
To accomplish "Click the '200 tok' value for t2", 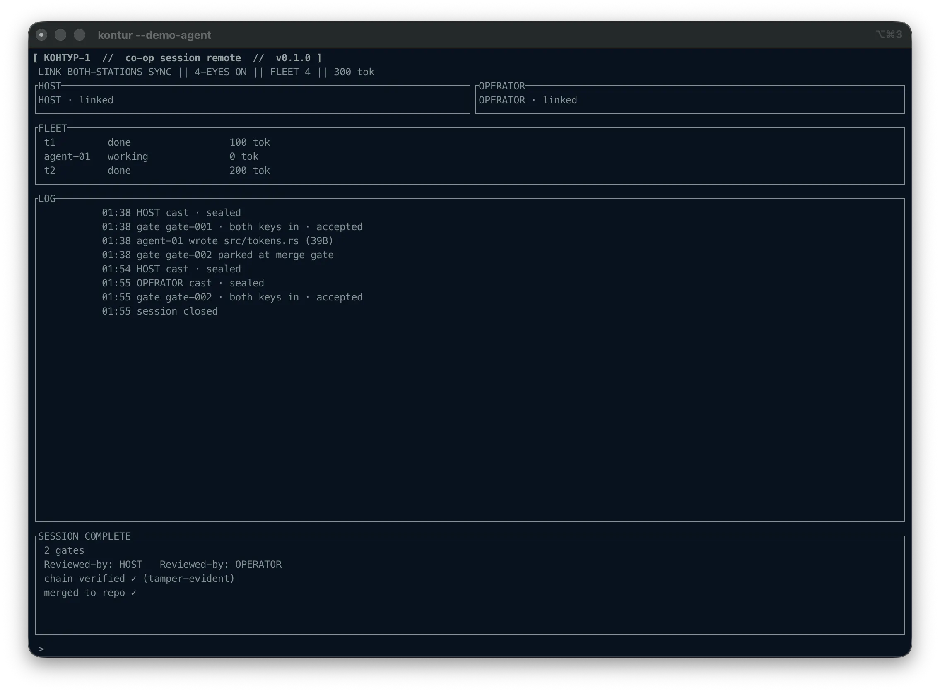I will 249,171.
